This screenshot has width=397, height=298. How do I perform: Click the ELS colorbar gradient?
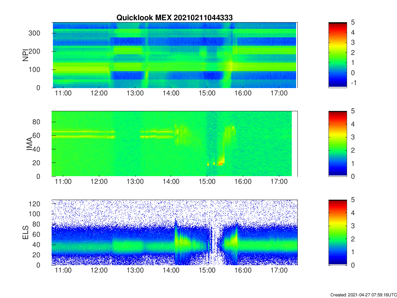(x=338, y=232)
